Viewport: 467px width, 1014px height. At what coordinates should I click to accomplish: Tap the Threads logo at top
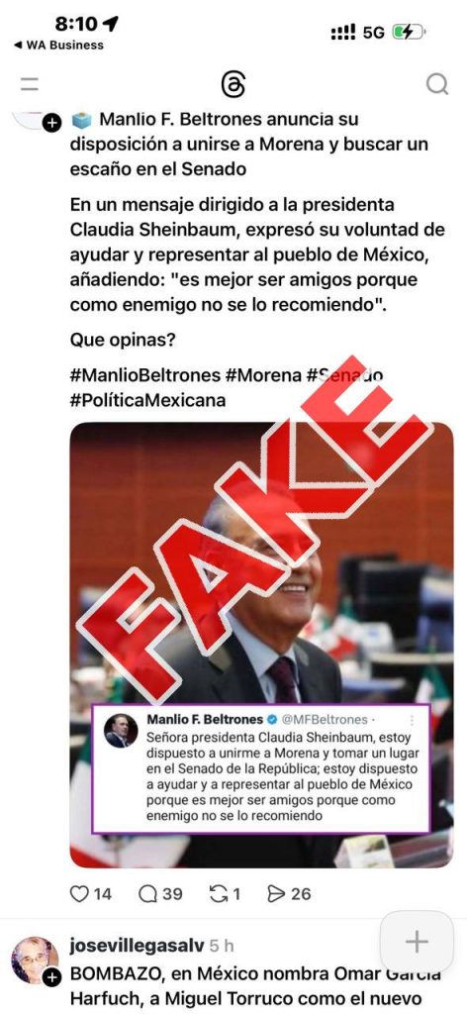(x=233, y=85)
